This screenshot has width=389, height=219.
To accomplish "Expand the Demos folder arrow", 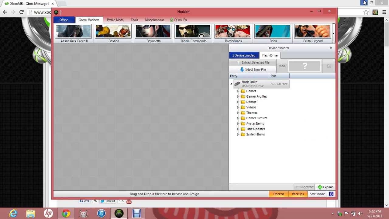I will [238, 102].
